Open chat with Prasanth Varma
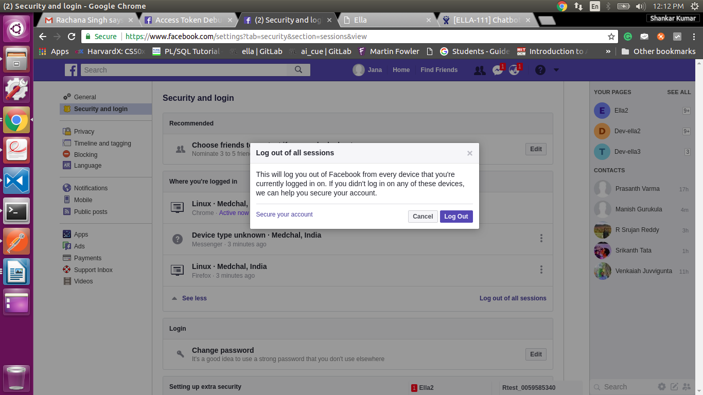703x395 pixels. click(x=642, y=189)
